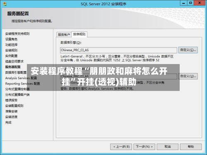Select 功能选择 step in sidebar

(x=11, y=45)
